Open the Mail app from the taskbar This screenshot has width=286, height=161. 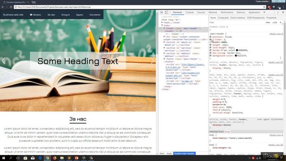pyautogui.click(x=33, y=158)
